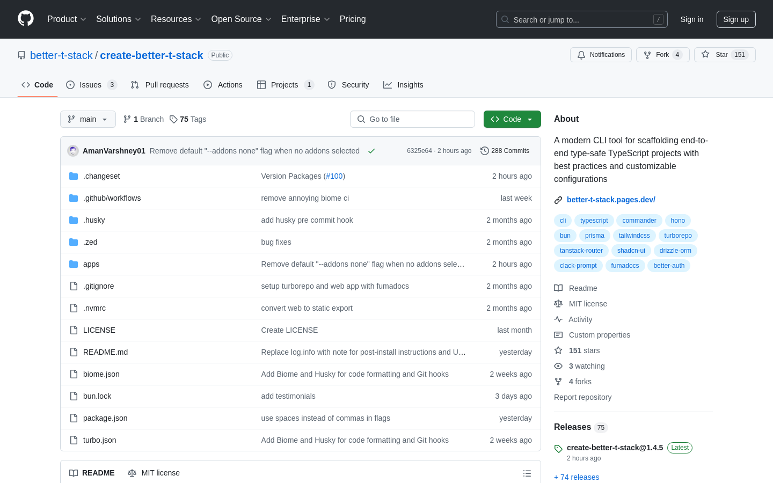The height and width of the screenshot is (483, 773).
Task: Click the history clock icon by 288 Commits
Action: tap(485, 151)
